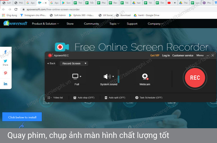Start recording with the red REC button
217x143 pixels.
point(195,78)
